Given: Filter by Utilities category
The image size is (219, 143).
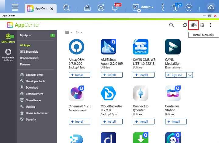Looking at the screenshot, I should coord(27,107).
